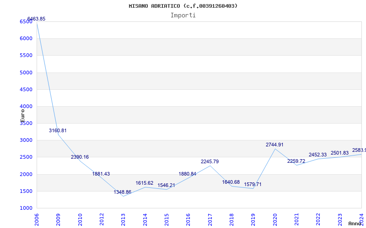Select data label 1348.86
Image resolution: width=366 pixels, height=228 pixels.
coord(123,192)
